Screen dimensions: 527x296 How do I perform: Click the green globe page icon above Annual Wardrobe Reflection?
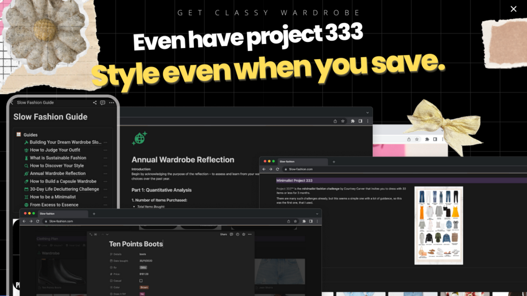pos(139,138)
